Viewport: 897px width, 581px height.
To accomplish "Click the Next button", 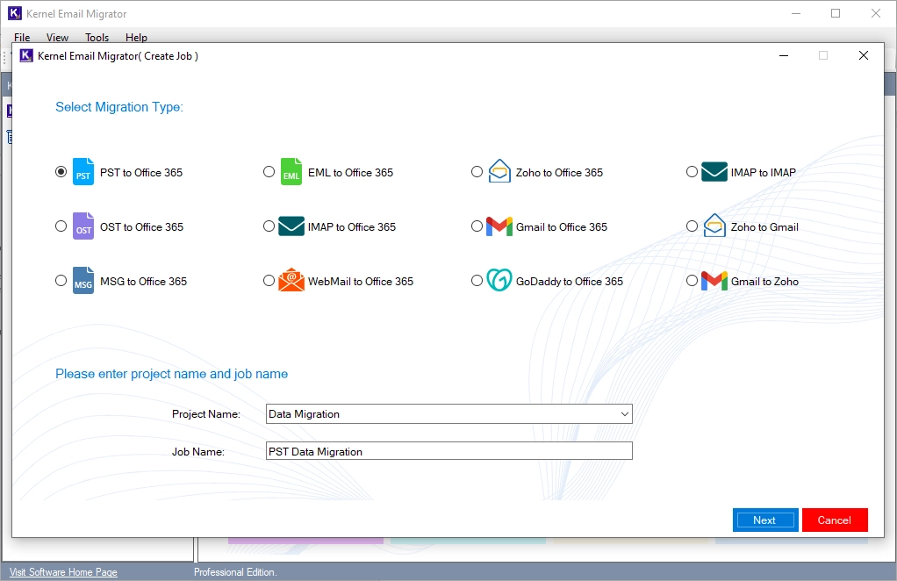I will click(765, 520).
